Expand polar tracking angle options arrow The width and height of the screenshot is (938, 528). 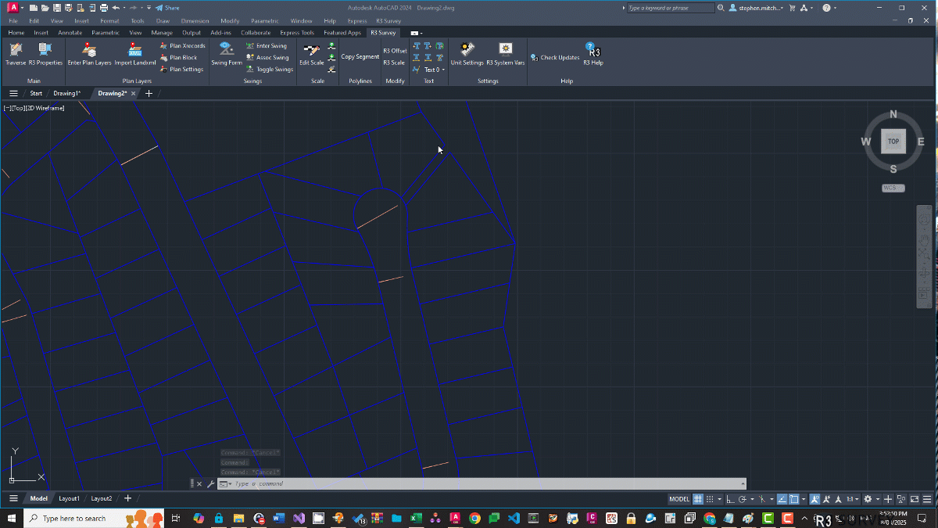(752, 499)
